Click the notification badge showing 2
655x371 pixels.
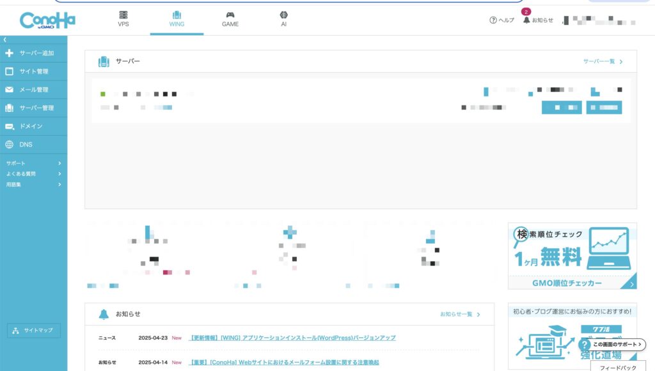tap(526, 12)
